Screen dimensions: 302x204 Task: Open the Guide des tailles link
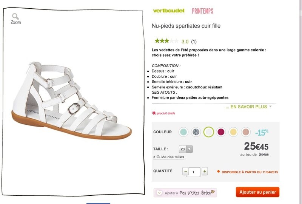(x=169, y=157)
